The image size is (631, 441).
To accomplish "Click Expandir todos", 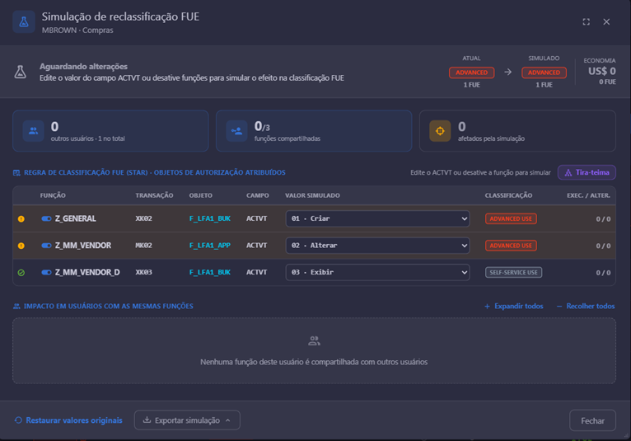I will [514, 306].
